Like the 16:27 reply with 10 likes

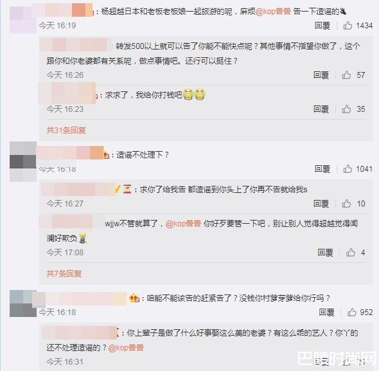click(x=346, y=204)
